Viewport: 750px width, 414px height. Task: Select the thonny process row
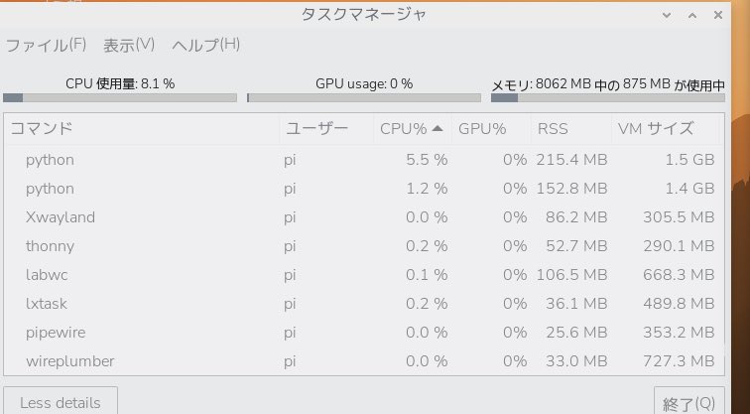[363, 246]
